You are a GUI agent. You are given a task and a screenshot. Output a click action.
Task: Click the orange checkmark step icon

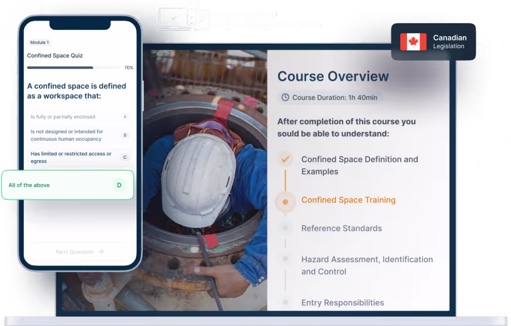(x=285, y=160)
